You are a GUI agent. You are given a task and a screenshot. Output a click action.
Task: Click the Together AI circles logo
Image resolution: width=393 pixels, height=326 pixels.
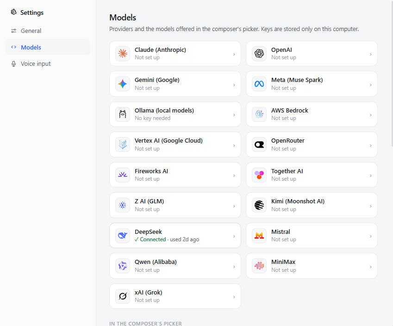pos(259,175)
